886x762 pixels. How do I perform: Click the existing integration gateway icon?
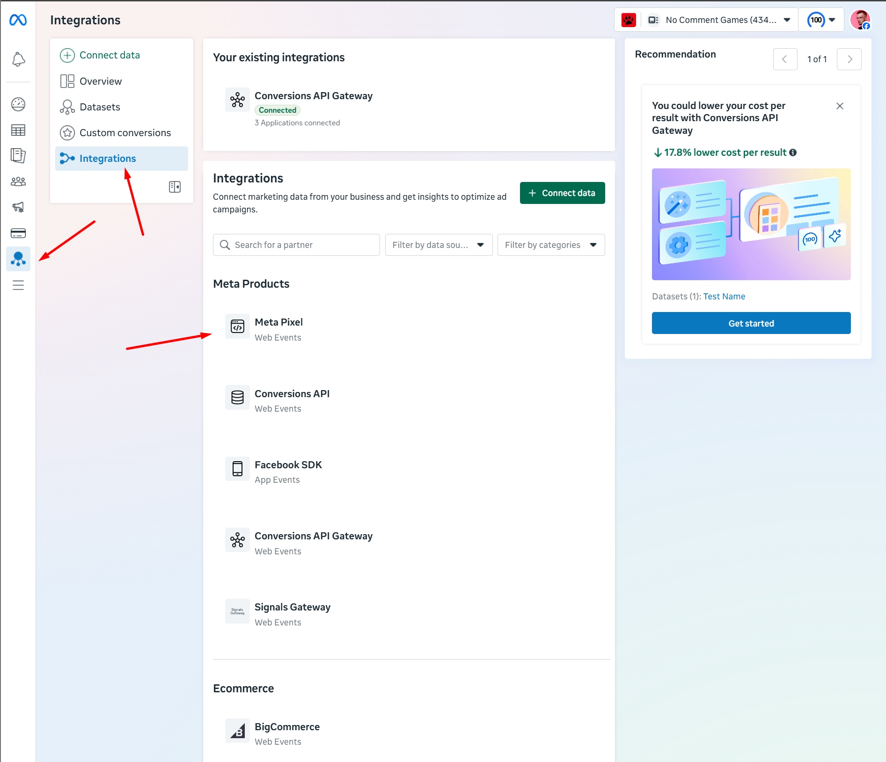point(237,100)
